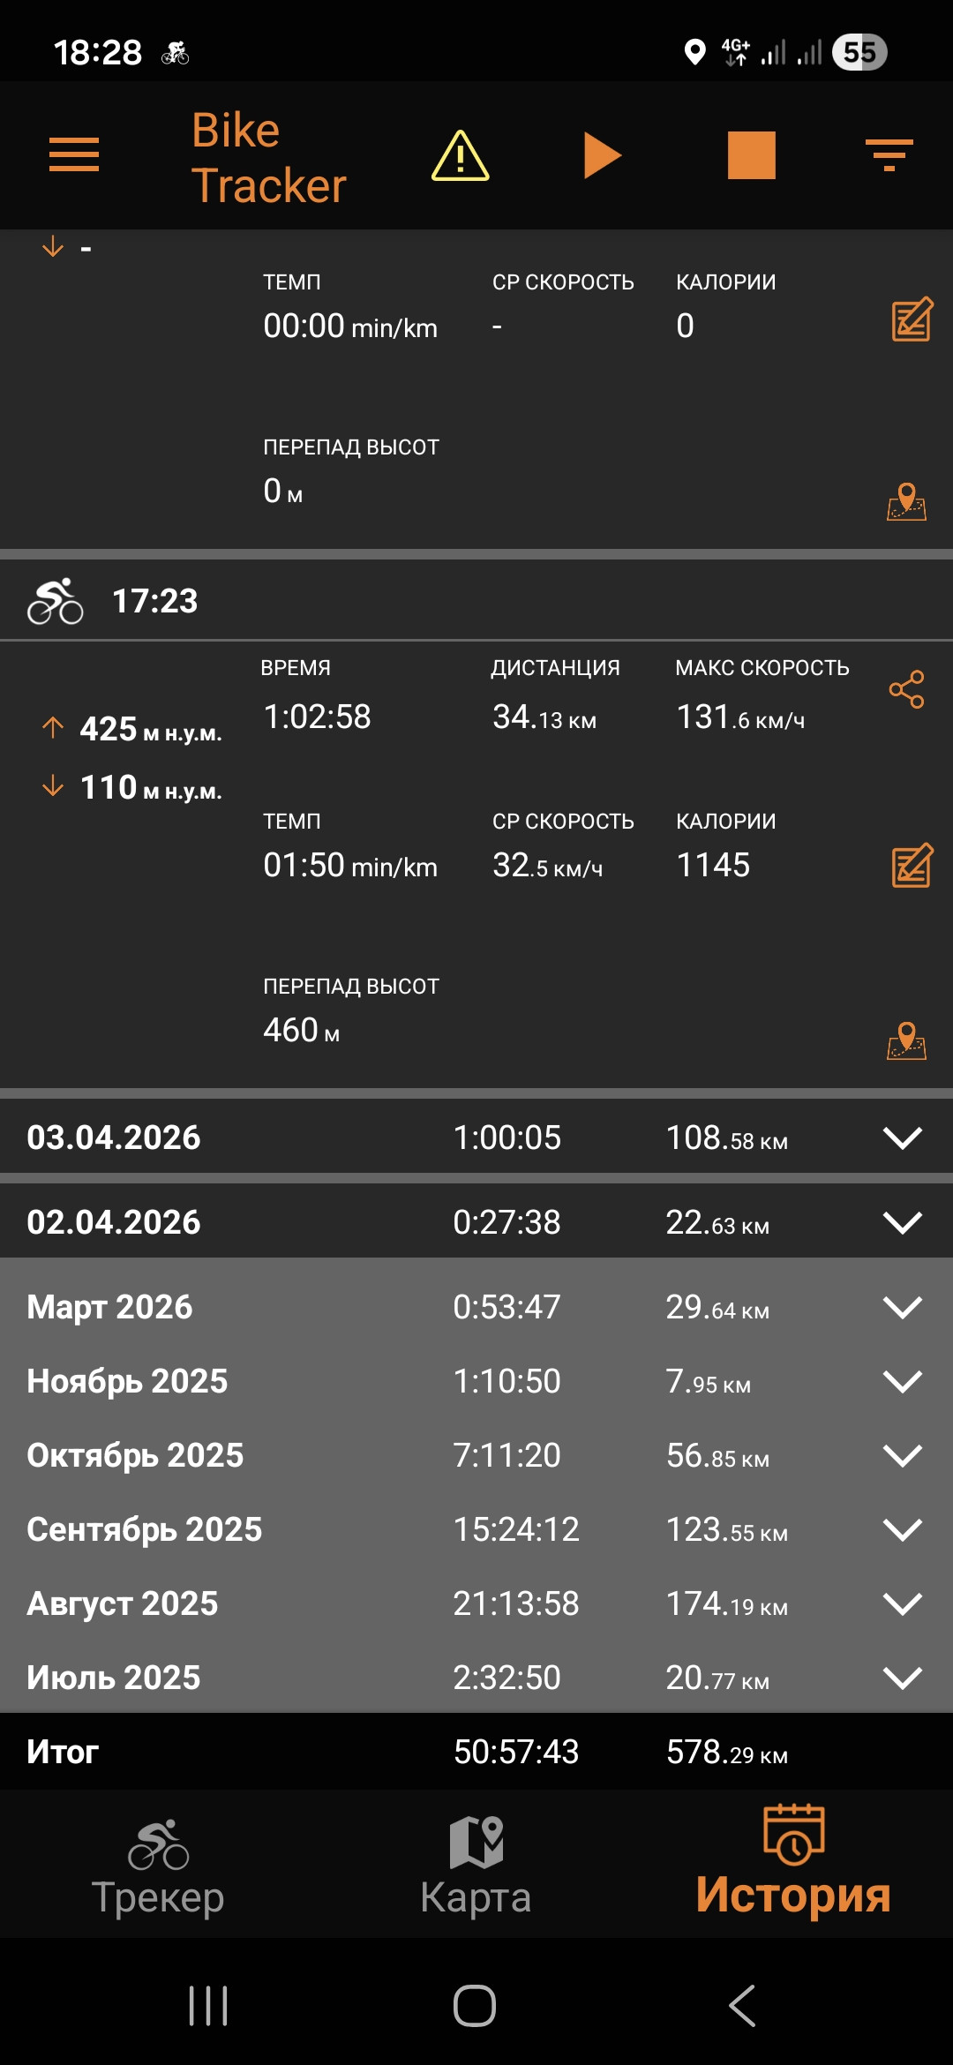The height and width of the screenshot is (2065, 953).
Task: Edit the zero-calorie ride entry
Action: [x=912, y=319]
